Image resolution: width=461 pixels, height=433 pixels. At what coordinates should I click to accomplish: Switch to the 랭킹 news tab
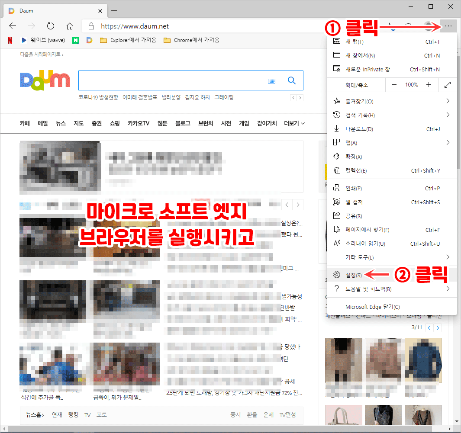(73, 415)
